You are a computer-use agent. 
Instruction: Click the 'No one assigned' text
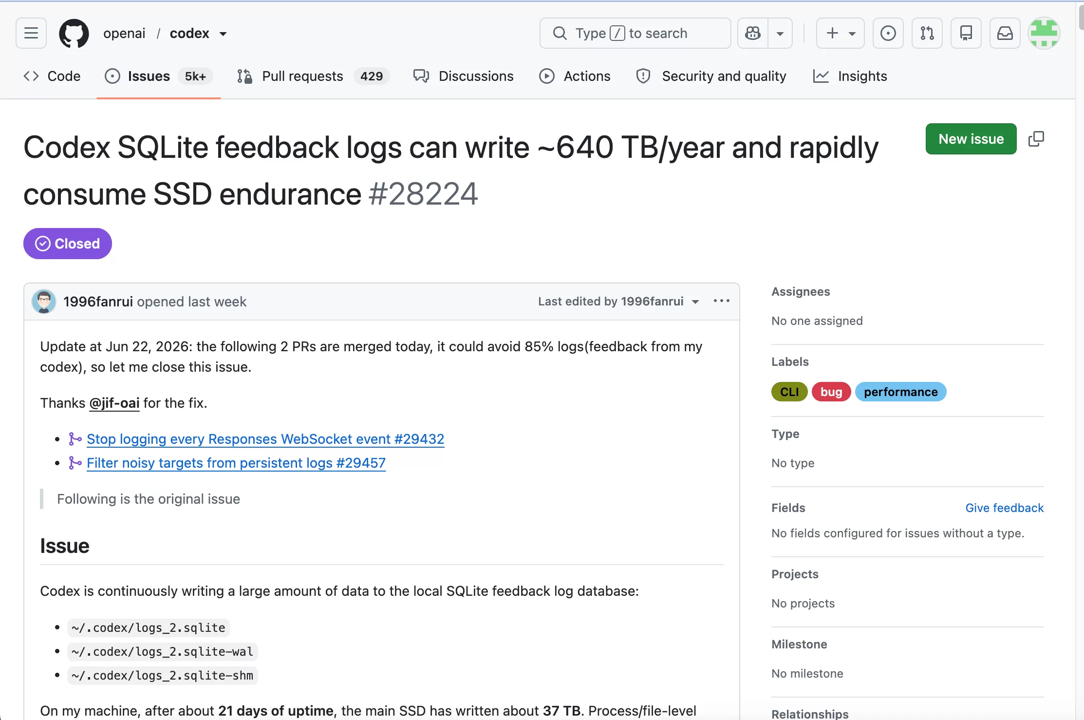point(817,321)
